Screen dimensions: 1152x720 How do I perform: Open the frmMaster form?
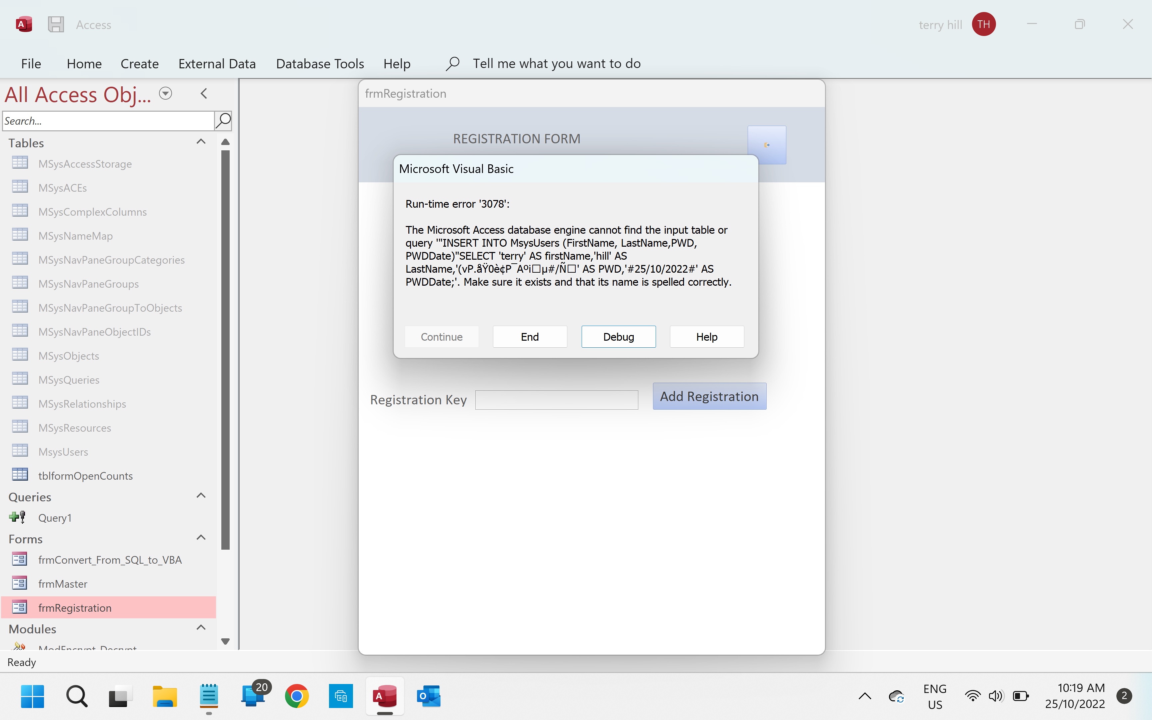click(x=62, y=584)
